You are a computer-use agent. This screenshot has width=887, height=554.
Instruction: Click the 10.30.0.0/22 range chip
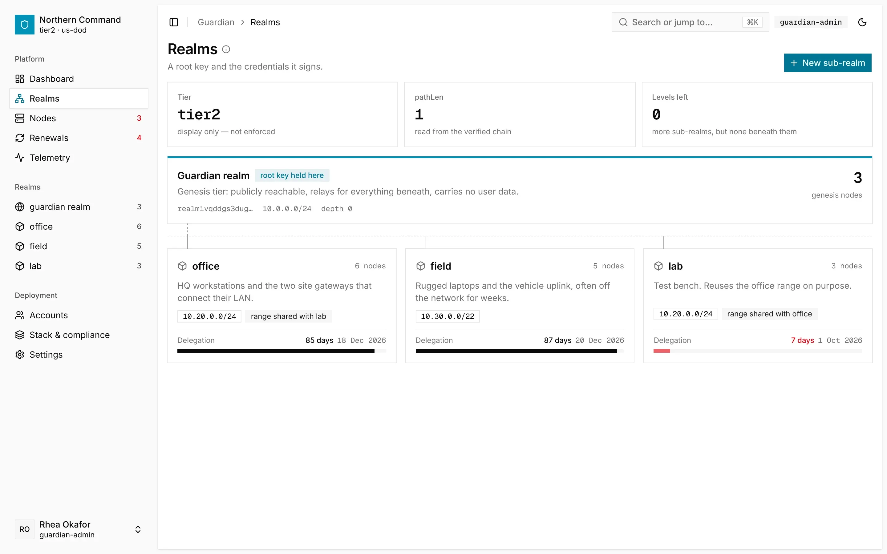[447, 316]
